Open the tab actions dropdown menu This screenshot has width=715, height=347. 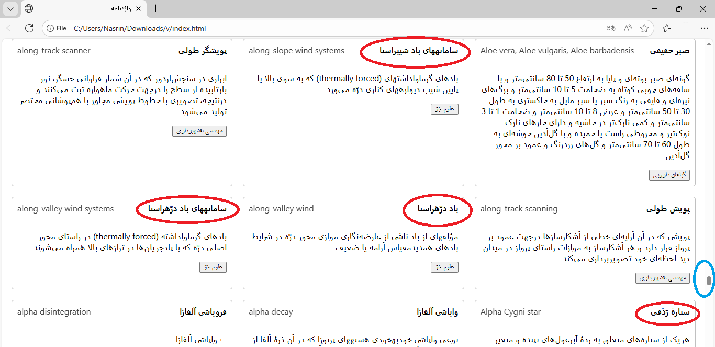11,8
